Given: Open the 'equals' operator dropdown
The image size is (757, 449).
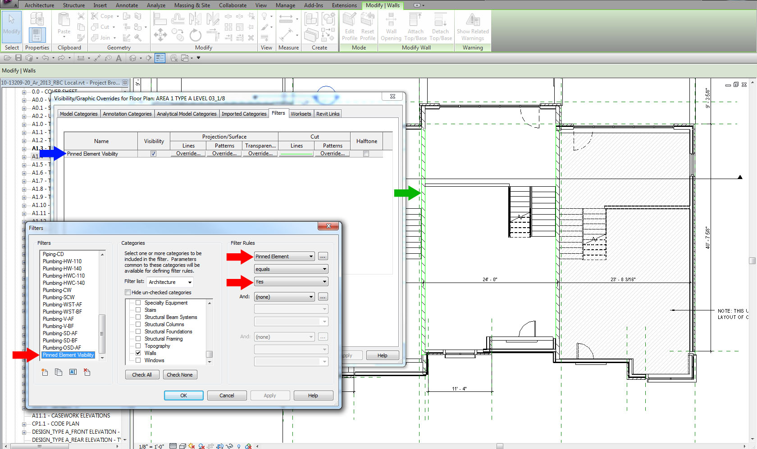Looking at the screenshot, I should click(x=291, y=269).
